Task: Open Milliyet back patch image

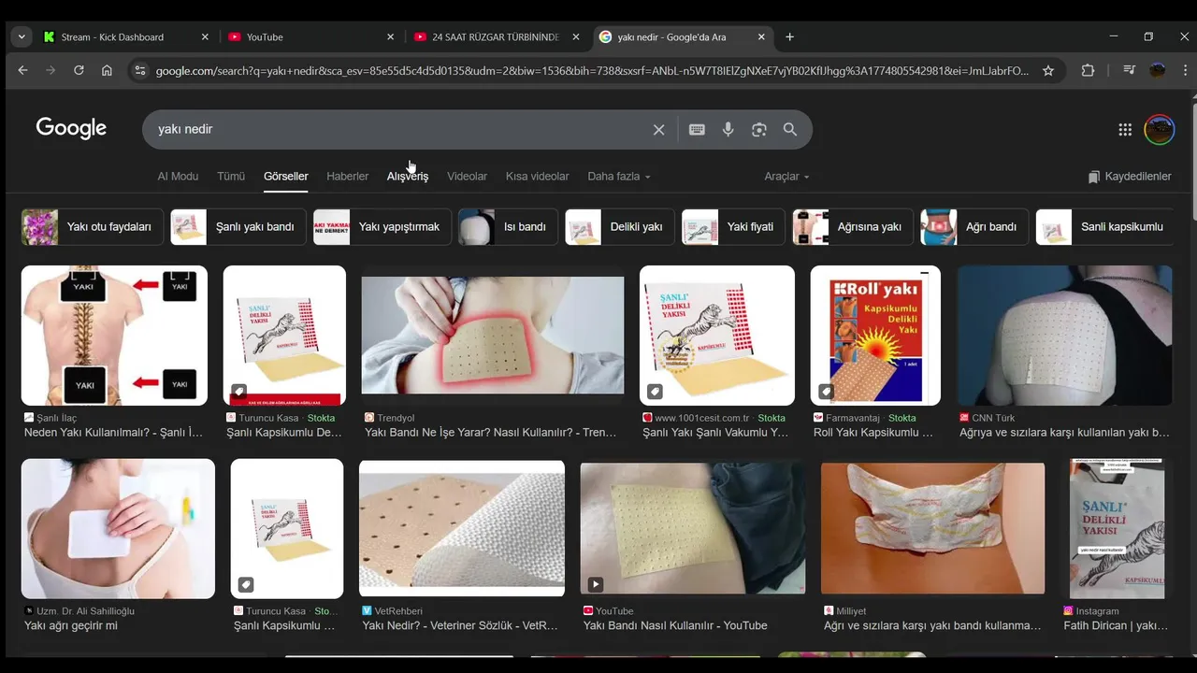Action: (933, 529)
